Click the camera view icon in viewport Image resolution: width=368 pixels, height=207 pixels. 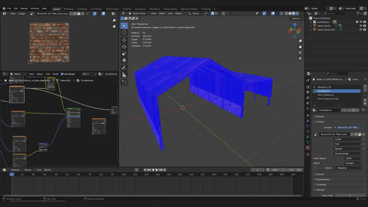[x=300, y=52]
